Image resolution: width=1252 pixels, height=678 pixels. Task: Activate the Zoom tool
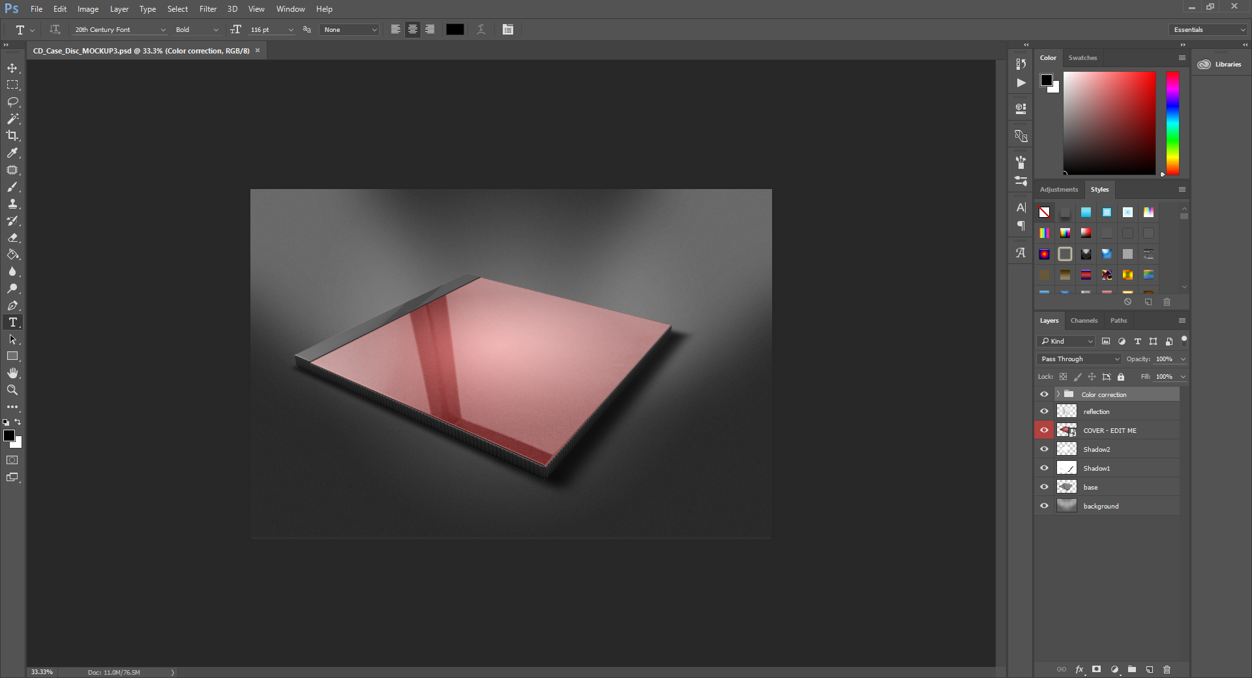pyautogui.click(x=12, y=390)
